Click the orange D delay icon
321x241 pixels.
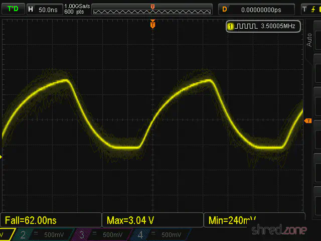pos(225,9)
